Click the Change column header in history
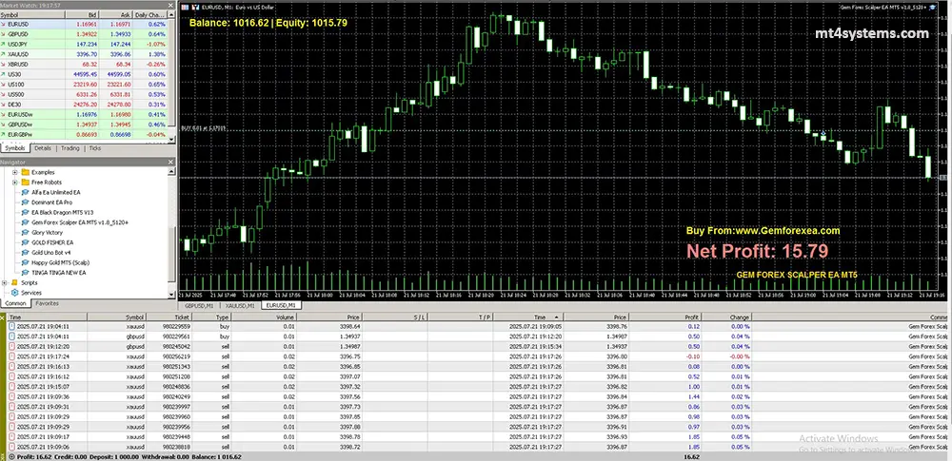Viewport: 952px width, 461px height. click(x=726, y=317)
